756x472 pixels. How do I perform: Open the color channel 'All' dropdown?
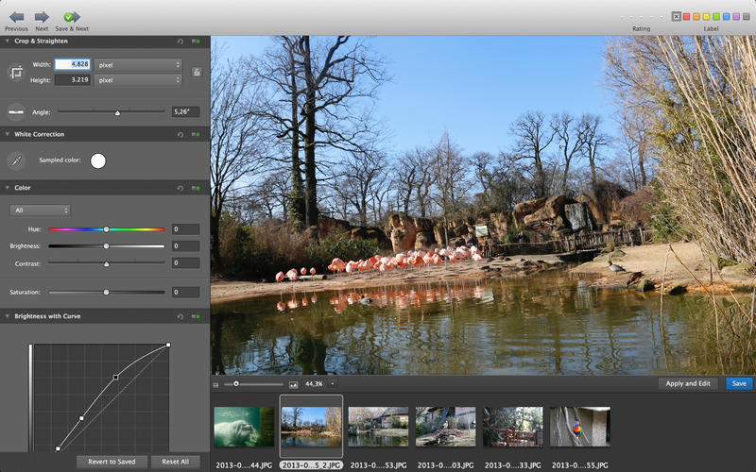40,210
